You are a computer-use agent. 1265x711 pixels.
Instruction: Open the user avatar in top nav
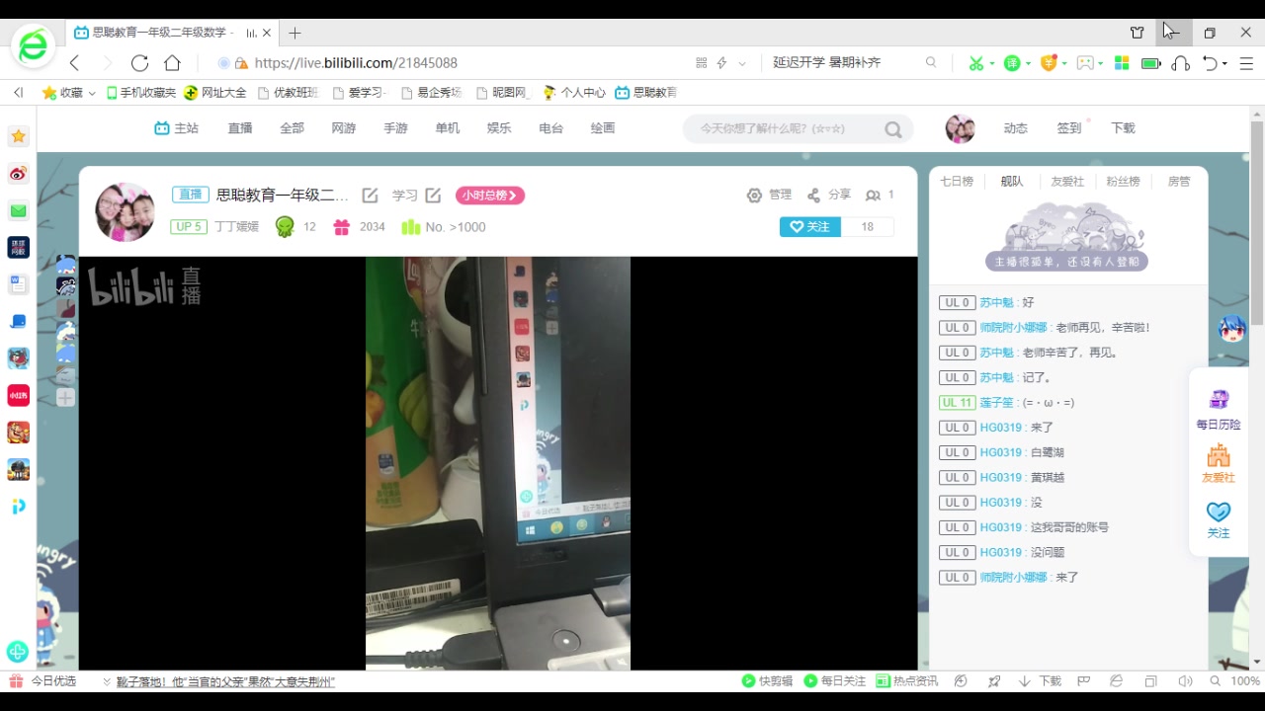(x=960, y=128)
